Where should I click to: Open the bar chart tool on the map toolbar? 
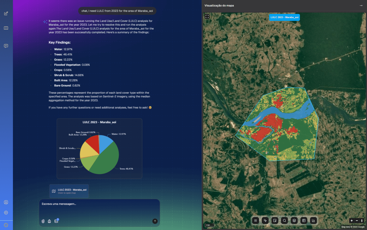314,220
